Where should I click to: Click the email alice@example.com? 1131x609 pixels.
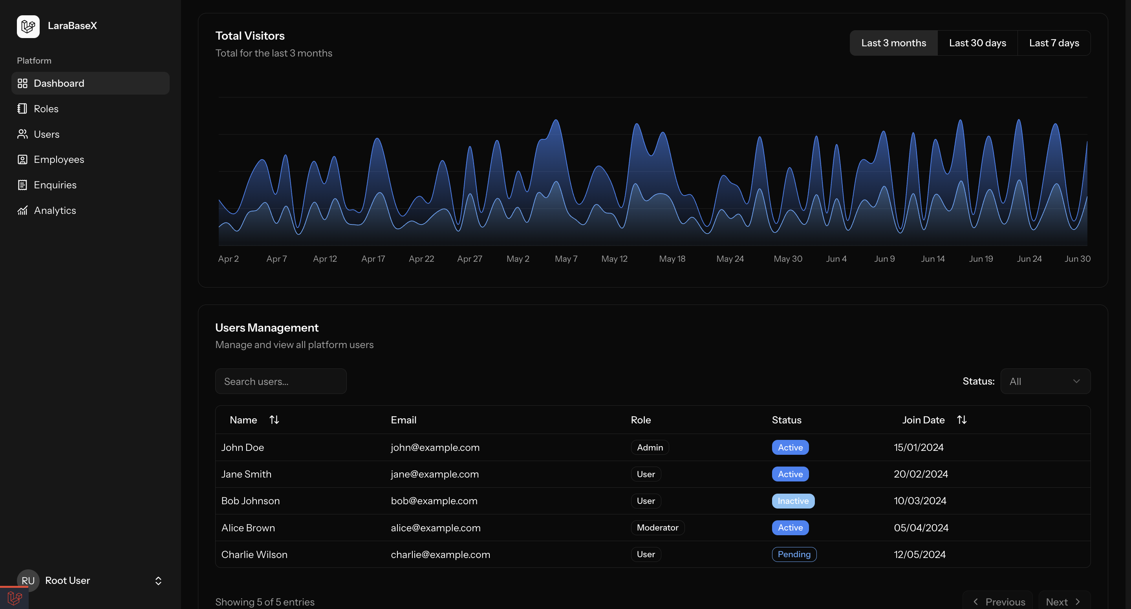coord(436,528)
